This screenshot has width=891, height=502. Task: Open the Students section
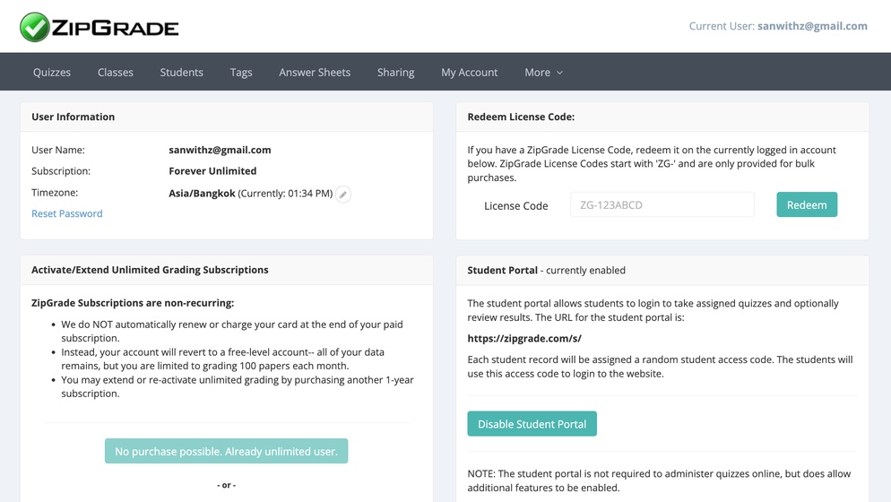point(181,73)
